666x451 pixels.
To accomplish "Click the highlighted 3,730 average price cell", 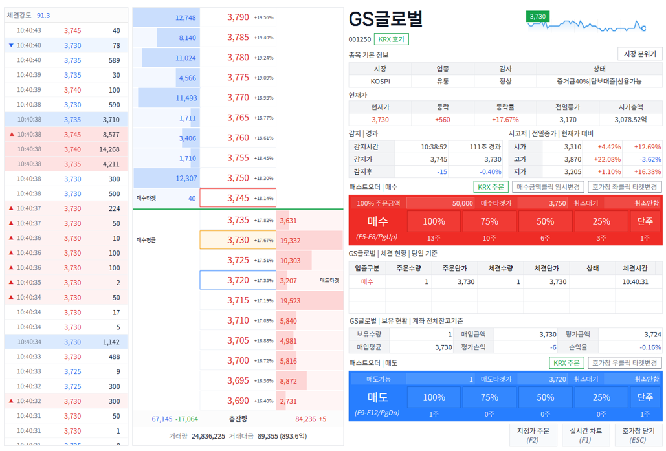I will (x=238, y=240).
